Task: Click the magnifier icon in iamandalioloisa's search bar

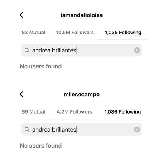Action: (27, 50)
